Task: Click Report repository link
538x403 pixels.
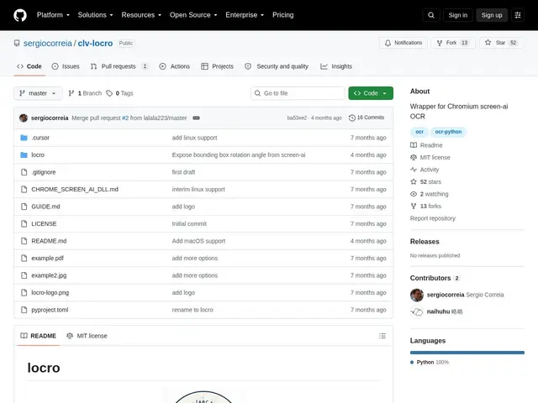Action: (432, 218)
